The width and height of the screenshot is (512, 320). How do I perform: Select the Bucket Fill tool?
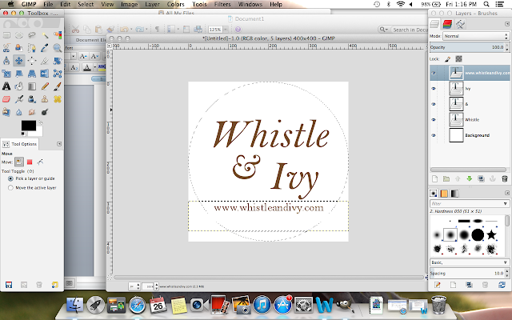pyautogui.click(x=19, y=86)
